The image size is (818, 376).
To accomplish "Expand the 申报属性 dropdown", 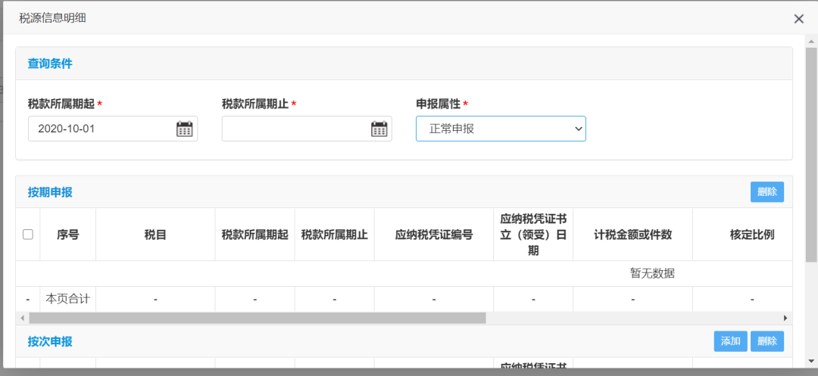I will coord(501,129).
